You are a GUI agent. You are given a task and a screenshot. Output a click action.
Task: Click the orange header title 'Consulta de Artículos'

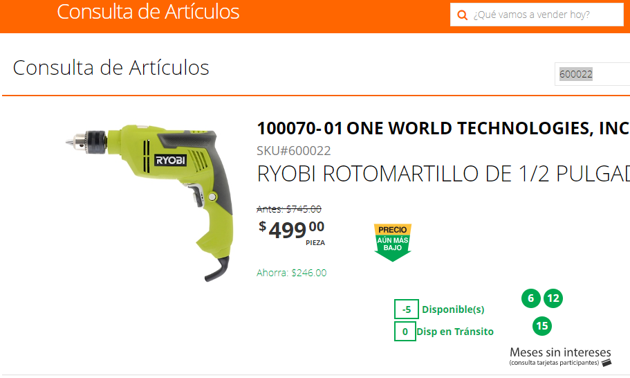[x=148, y=12]
